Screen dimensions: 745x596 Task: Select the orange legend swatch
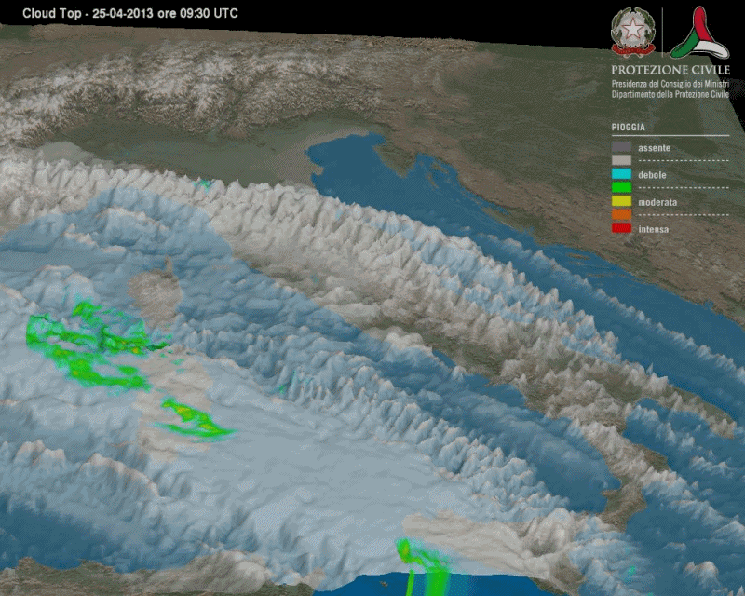(621, 214)
